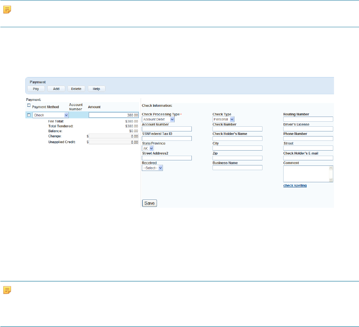The height and width of the screenshot is (327, 359).
Task: Click the SSN/Federal Tax ID field
Action: [167, 138]
